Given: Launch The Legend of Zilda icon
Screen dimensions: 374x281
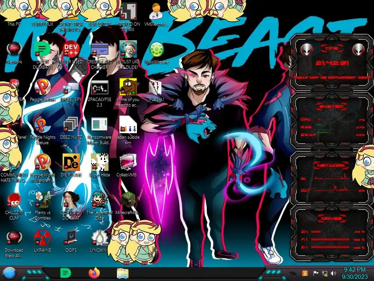Looking at the screenshot, I should pos(99,206).
